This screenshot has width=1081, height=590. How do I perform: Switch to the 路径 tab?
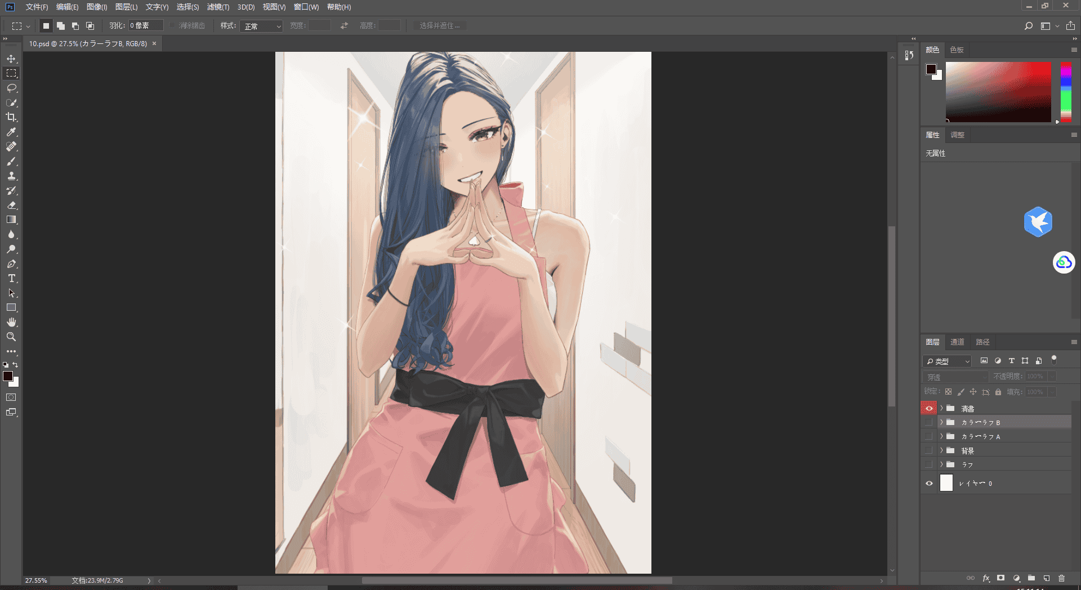tap(982, 342)
